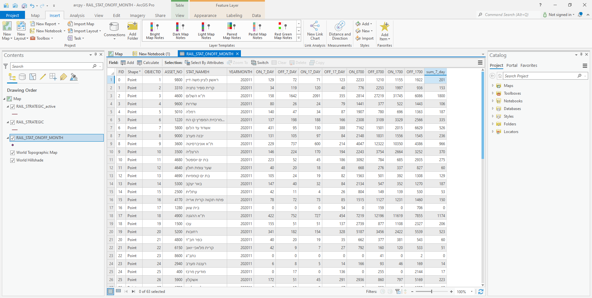This screenshot has height=298, width=592.
Task: Click Switch selection icon
Action: pyautogui.click(x=260, y=63)
